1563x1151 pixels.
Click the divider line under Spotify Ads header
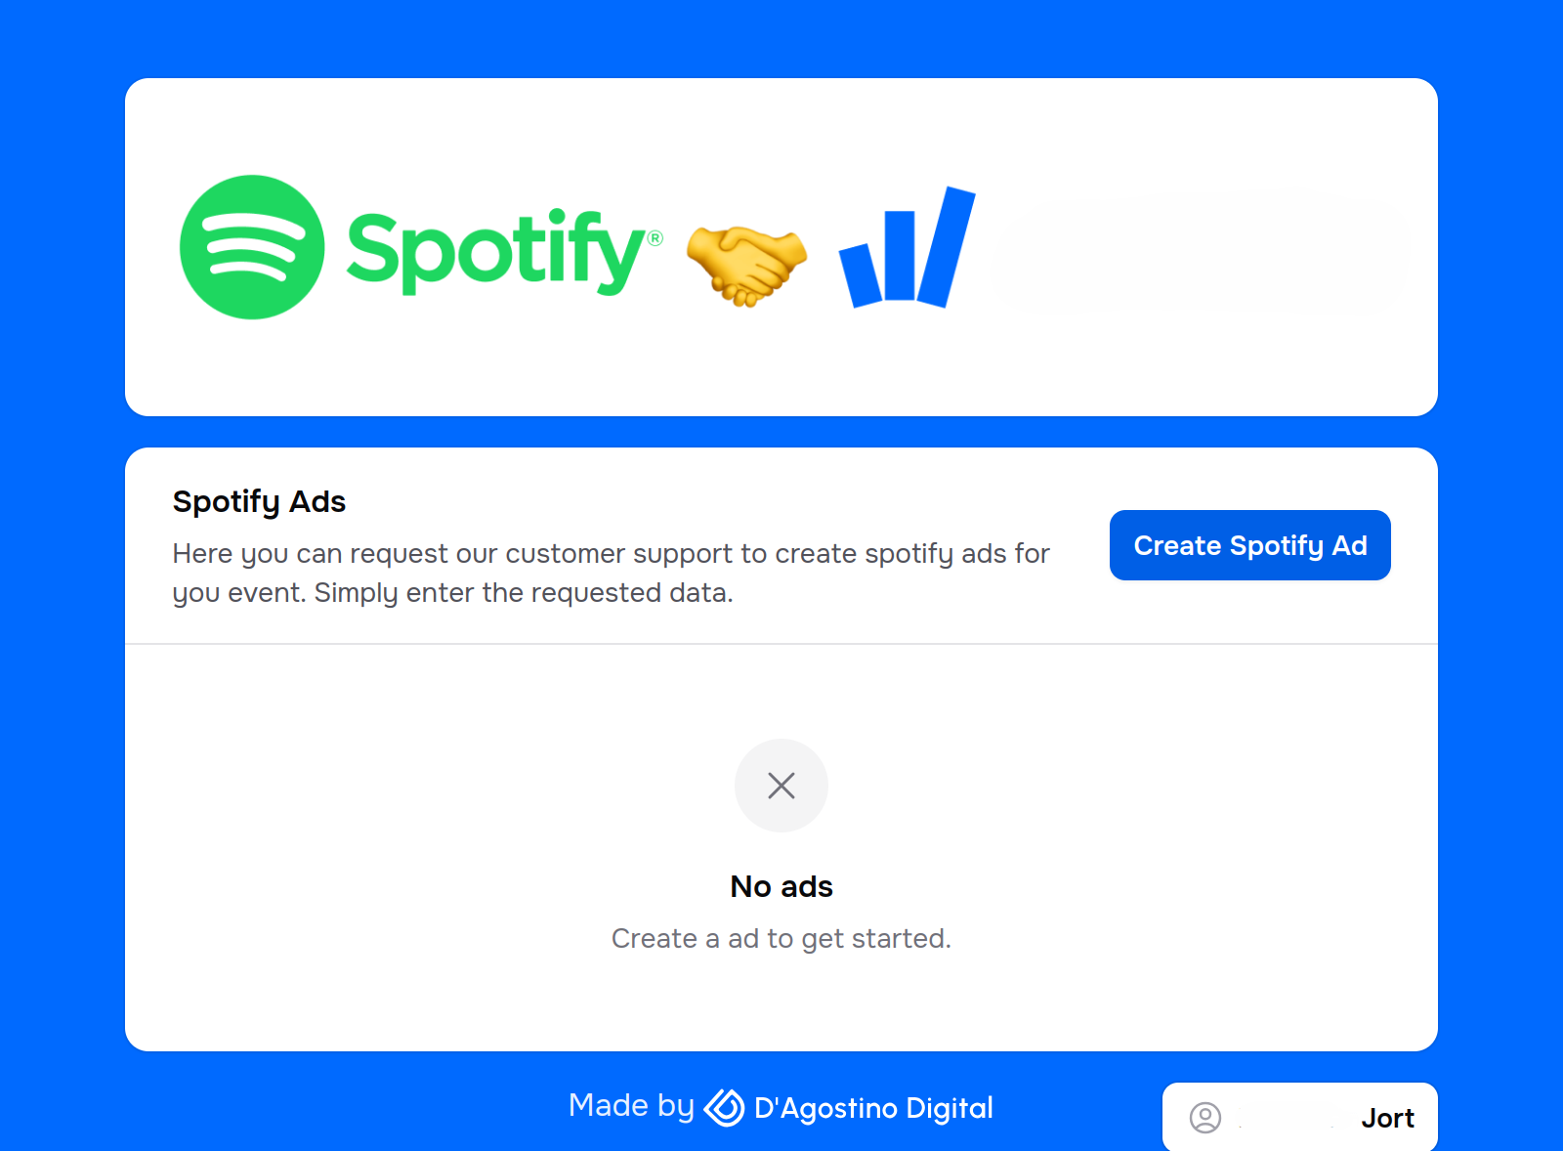pyautogui.click(x=781, y=644)
